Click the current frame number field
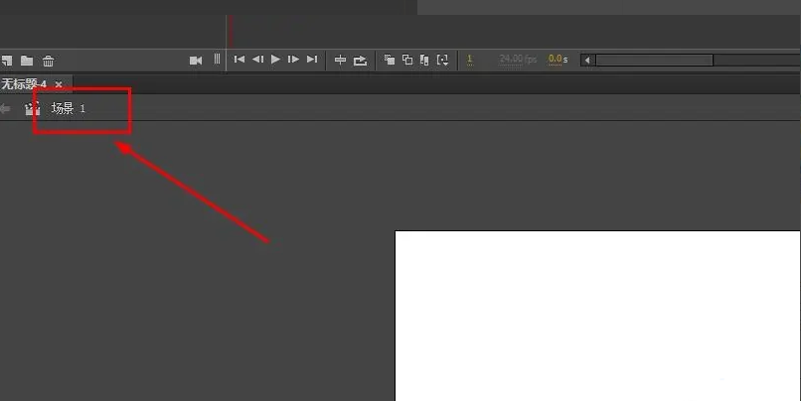The width and height of the screenshot is (801, 401). (x=470, y=60)
